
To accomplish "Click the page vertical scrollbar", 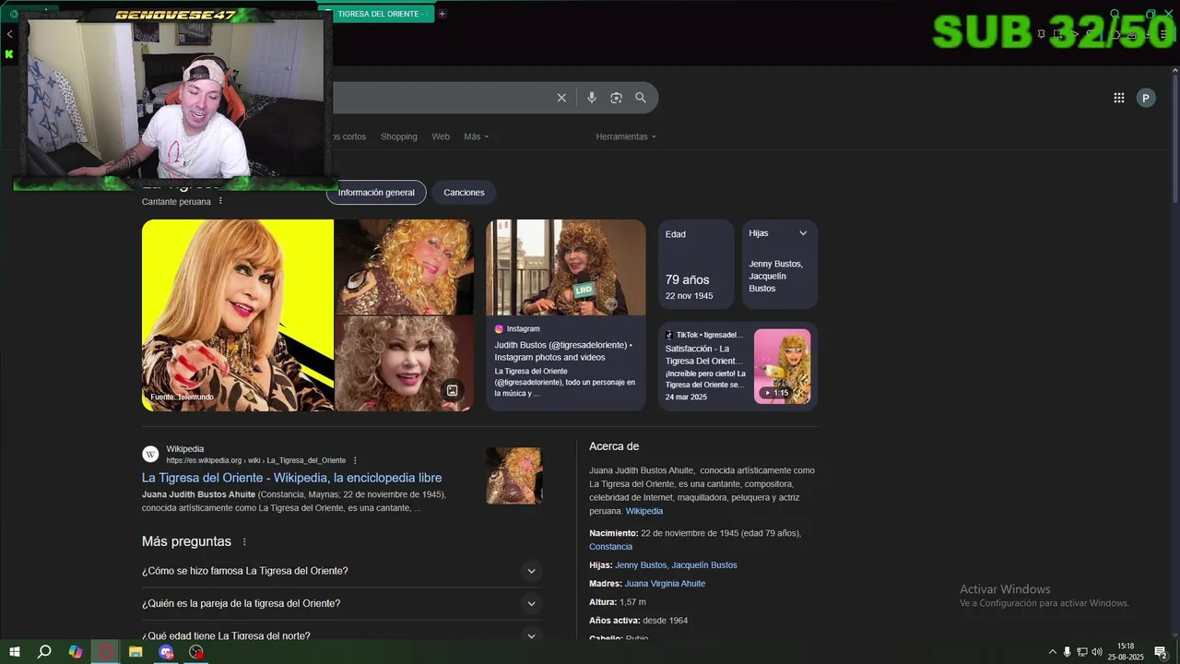I will pyautogui.click(x=1175, y=138).
